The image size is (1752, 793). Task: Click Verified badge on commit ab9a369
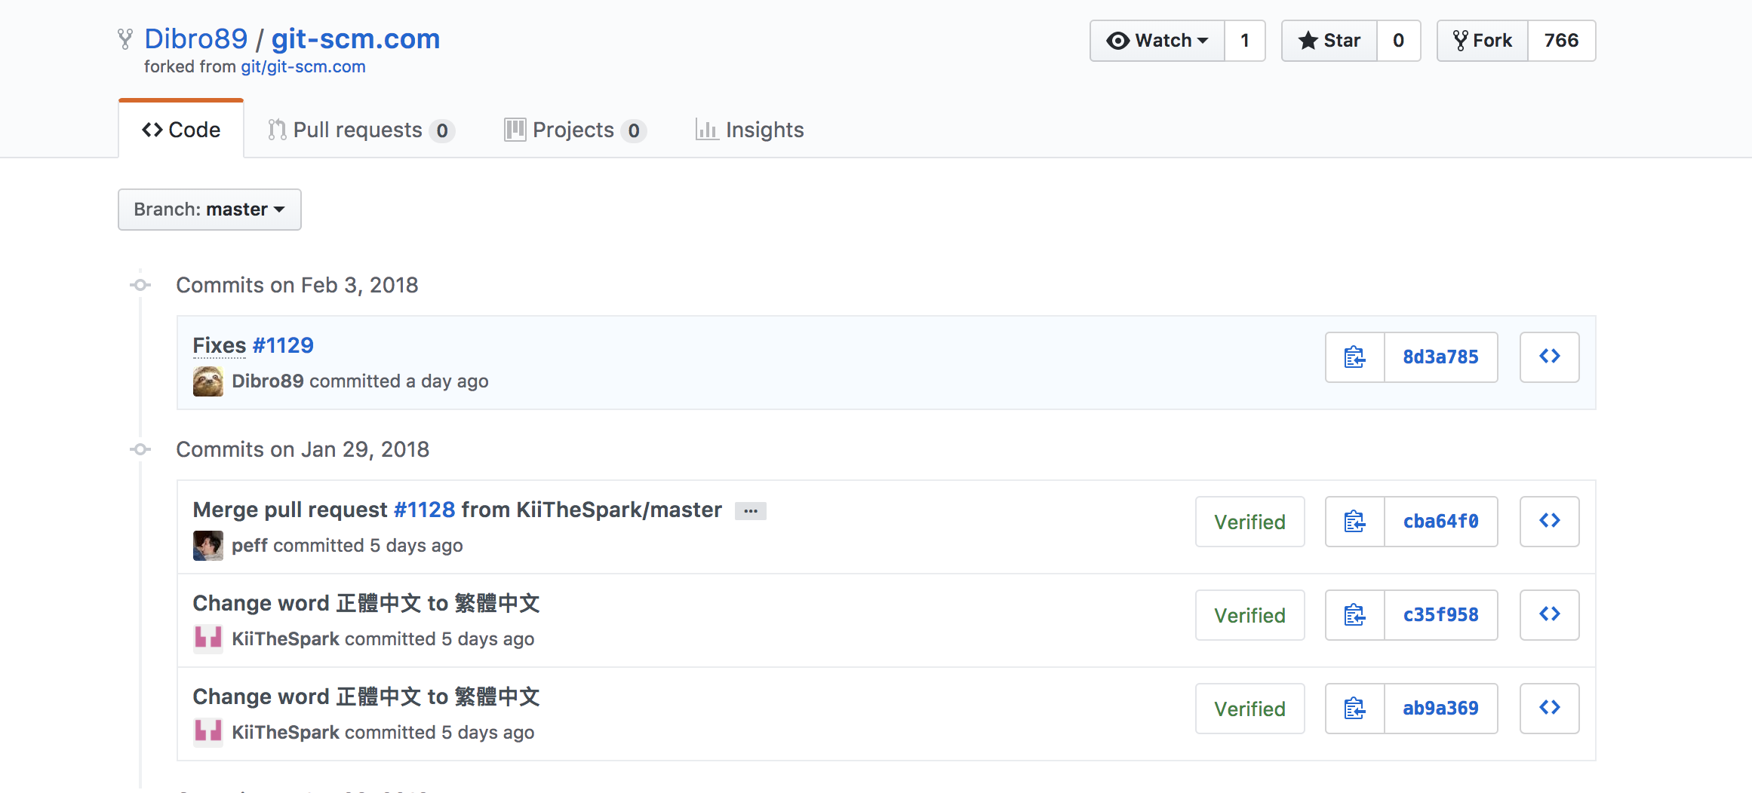1250,709
